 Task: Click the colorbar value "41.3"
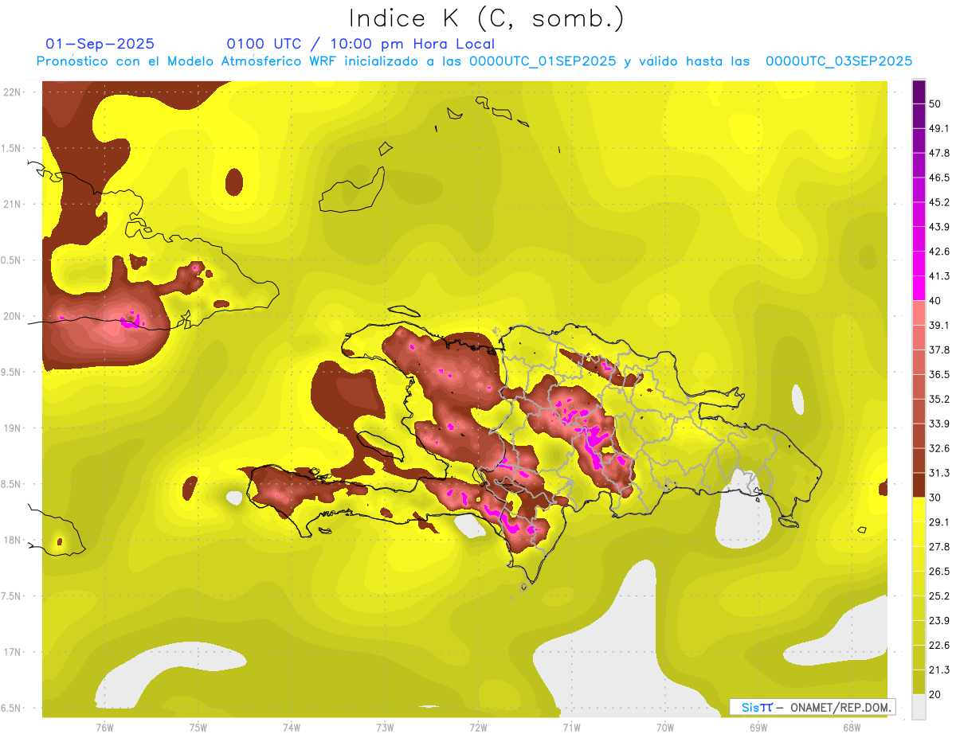click(x=938, y=276)
